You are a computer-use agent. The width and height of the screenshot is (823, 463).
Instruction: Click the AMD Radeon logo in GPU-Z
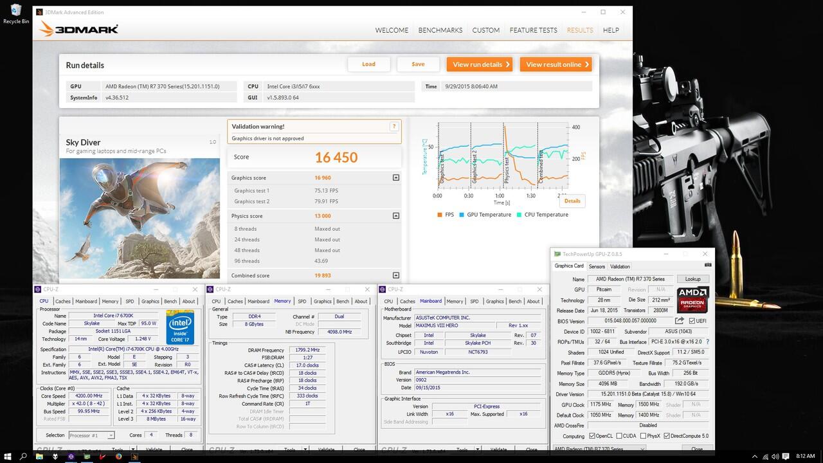coord(692,300)
